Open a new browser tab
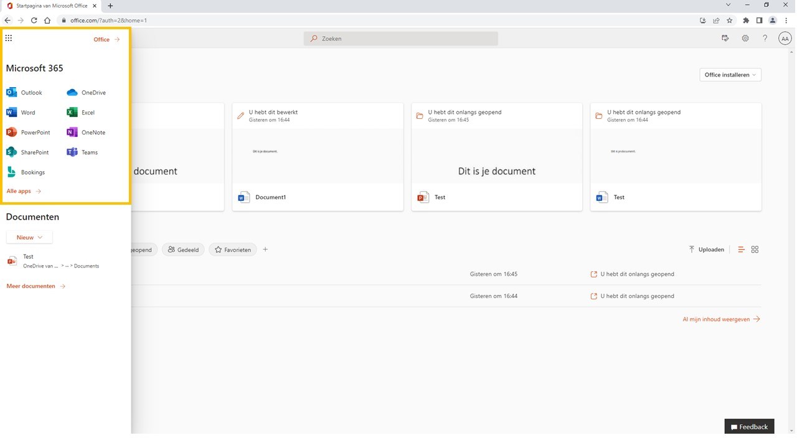This screenshot has height=448, width=797. 110,6
